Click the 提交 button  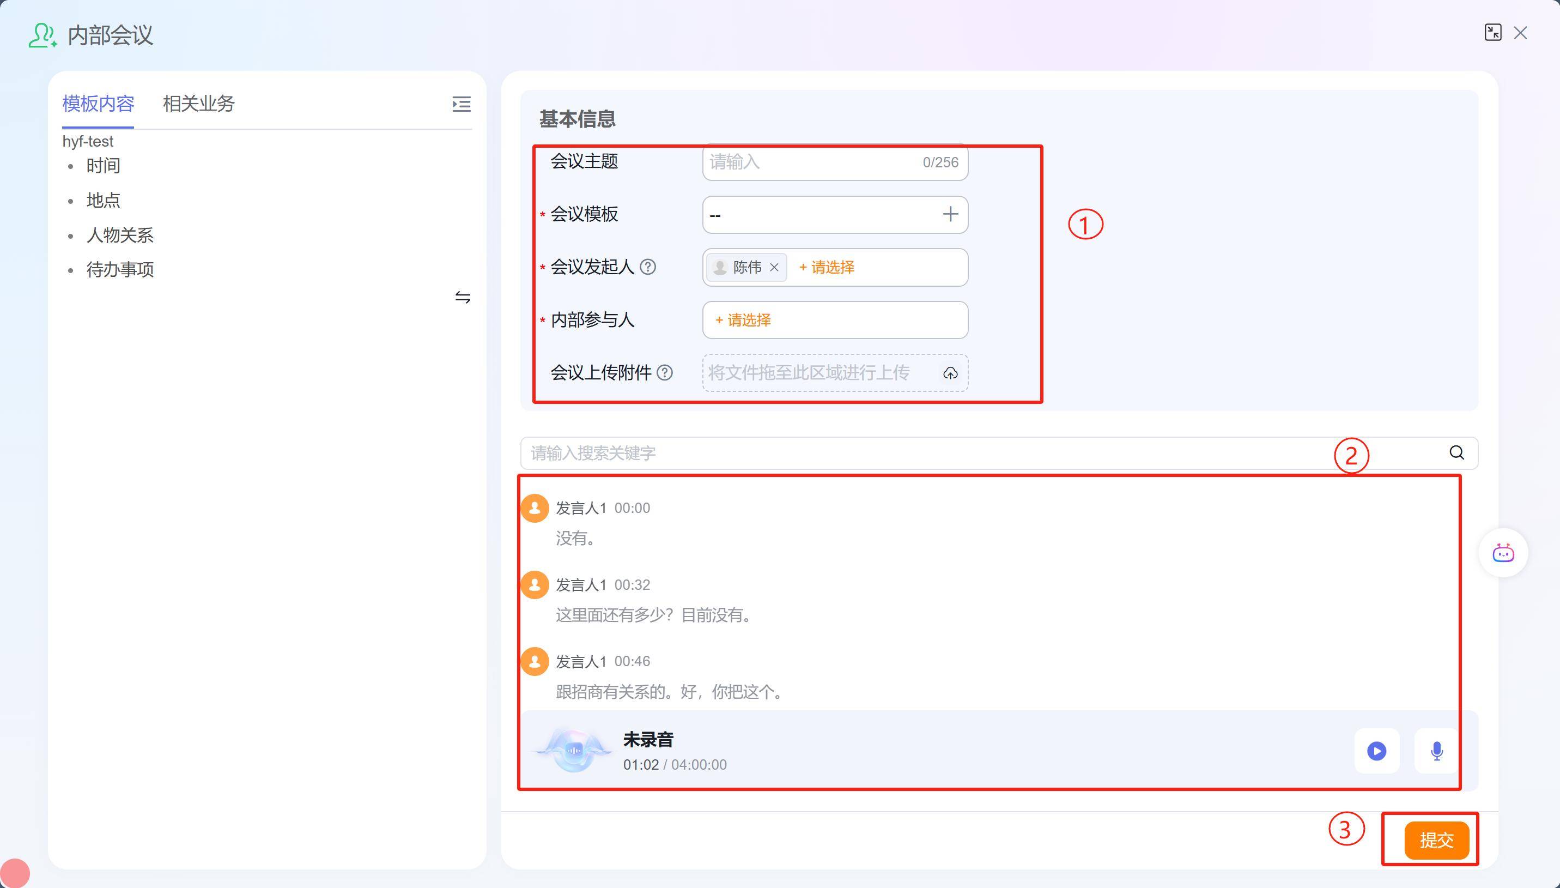pyautogui.click(x=1436, y=840)
